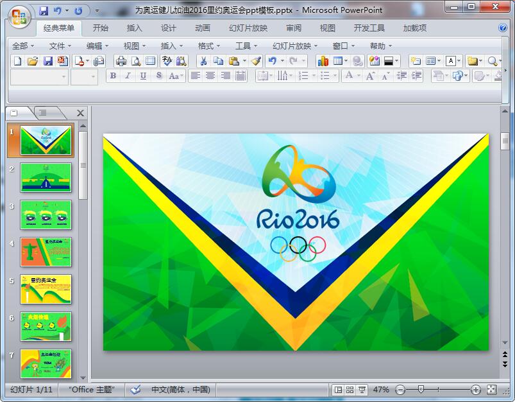
Task: Toggle italic formatting
Action: point(128,76)
